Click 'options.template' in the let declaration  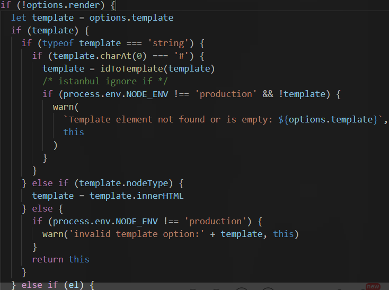tap(131, 18)
